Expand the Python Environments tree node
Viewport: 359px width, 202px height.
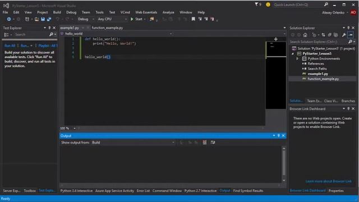(x=297, y=58)
